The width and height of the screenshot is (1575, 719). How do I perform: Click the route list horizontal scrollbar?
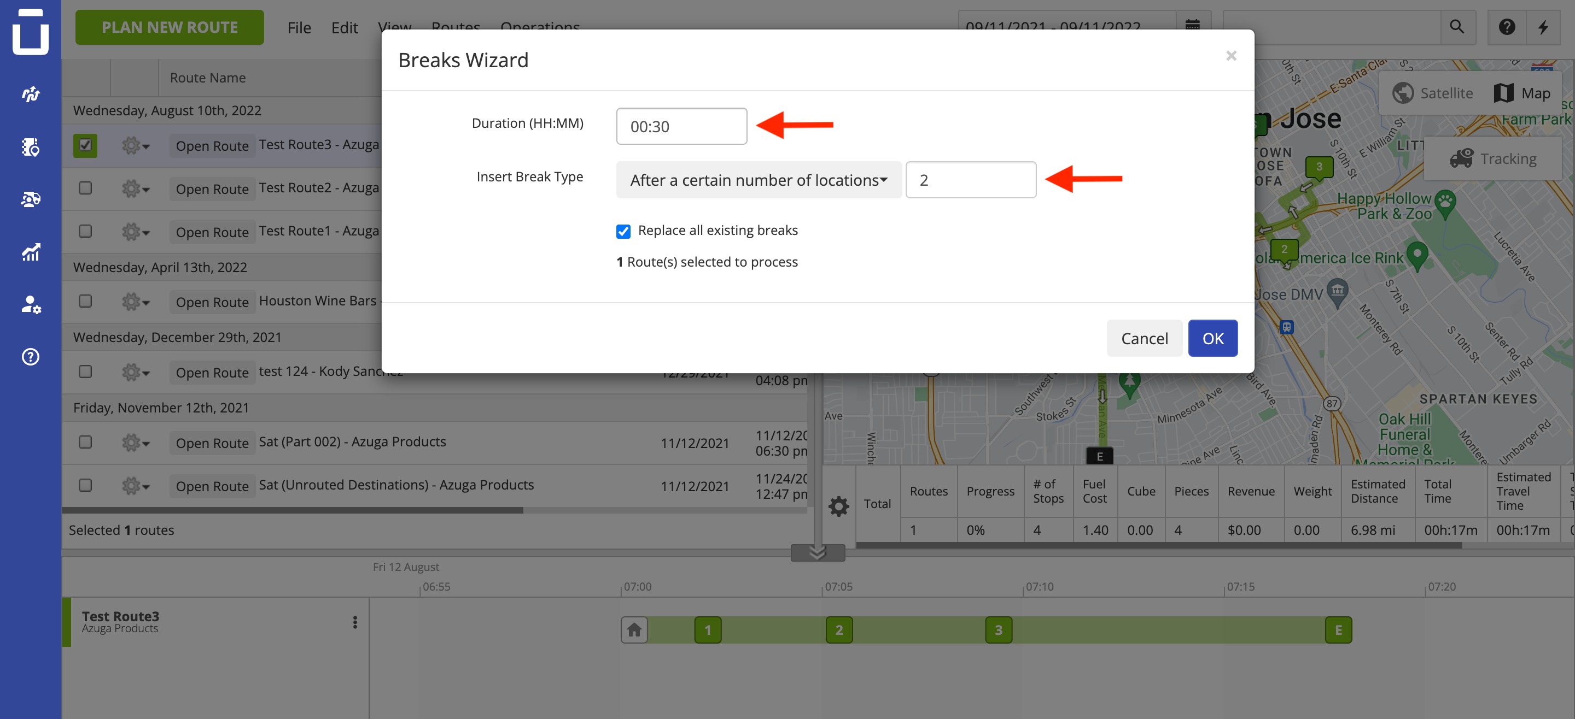(x=292, y=510)
